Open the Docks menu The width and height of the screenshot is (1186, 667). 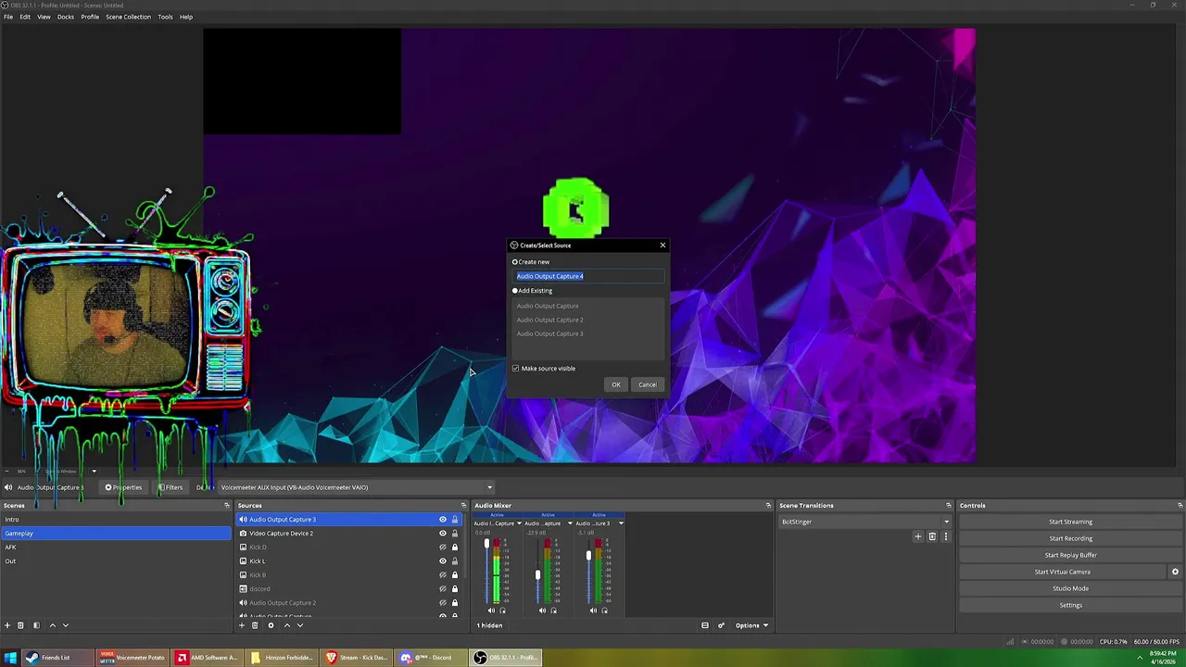coord(66,17)
